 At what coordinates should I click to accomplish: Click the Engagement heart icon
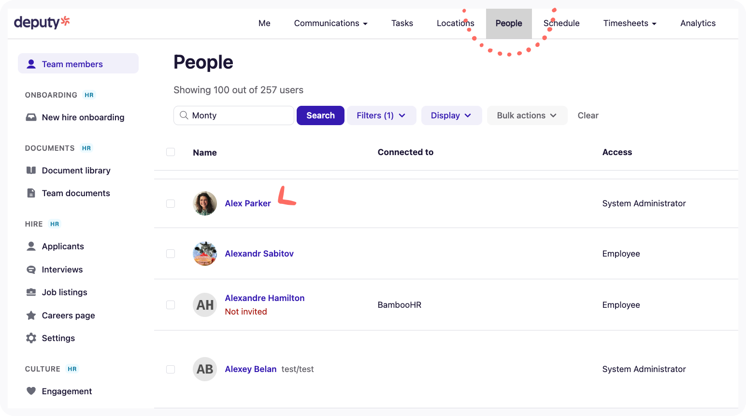tap(31, 391)
